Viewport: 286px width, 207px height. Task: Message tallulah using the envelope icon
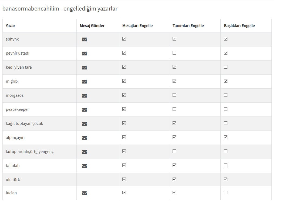tap(84, 166)
